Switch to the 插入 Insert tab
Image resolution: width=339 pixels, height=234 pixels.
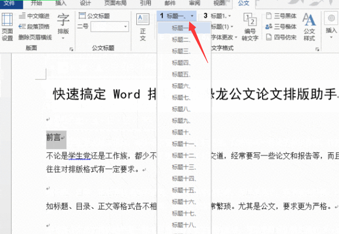61,3
